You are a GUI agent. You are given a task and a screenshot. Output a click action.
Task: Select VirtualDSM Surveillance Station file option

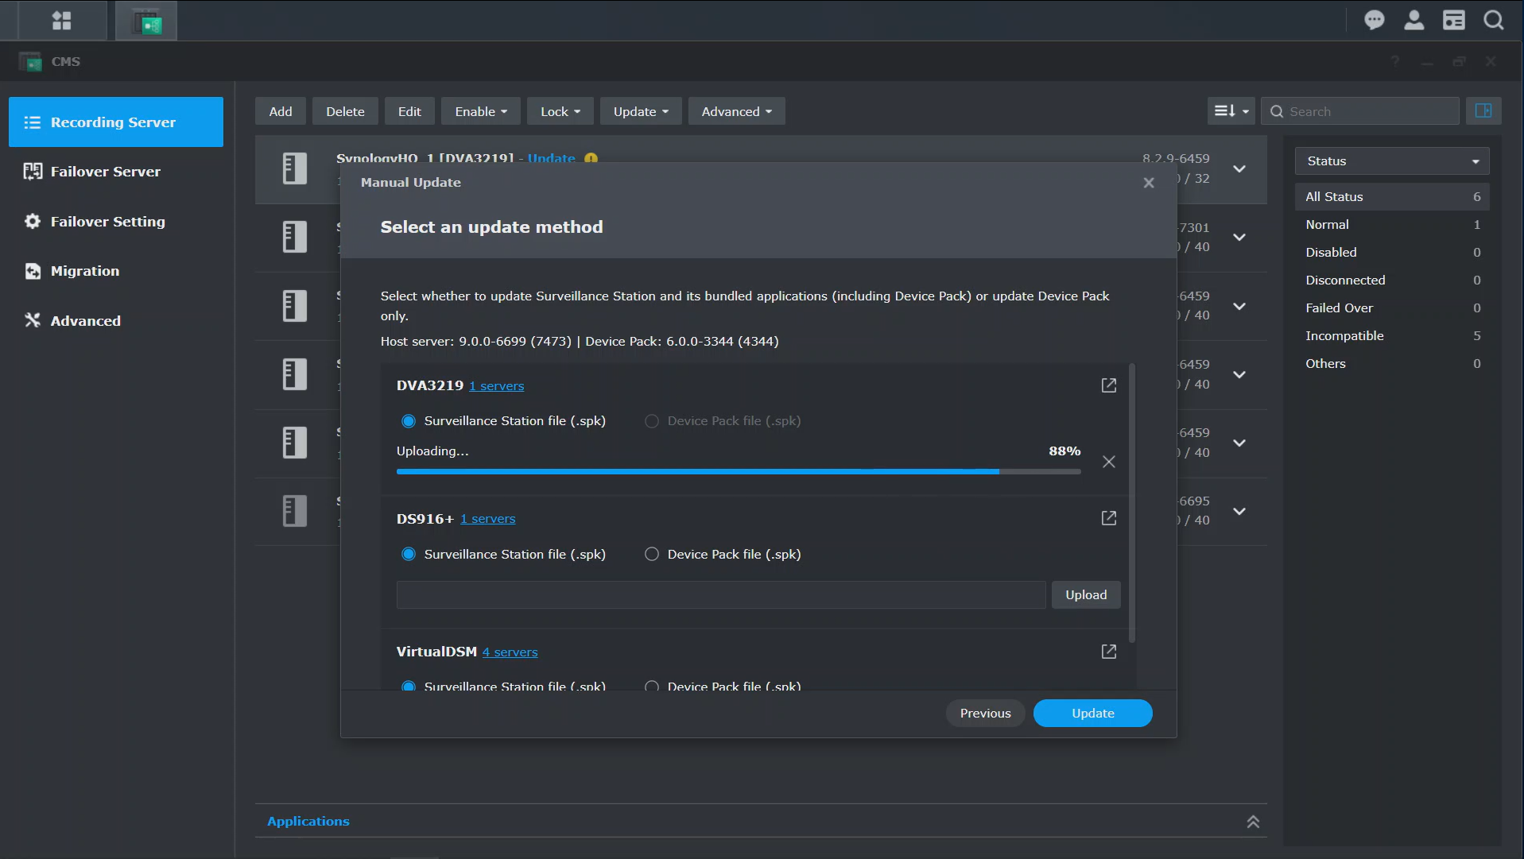(x=409, y=686)
